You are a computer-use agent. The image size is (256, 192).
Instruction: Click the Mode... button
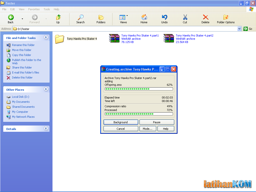pos(148,129)
